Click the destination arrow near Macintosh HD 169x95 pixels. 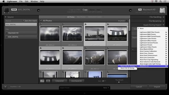tap(130, 10)
